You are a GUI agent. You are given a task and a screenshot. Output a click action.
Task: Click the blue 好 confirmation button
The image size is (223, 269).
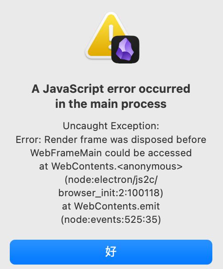coord(111,252)
